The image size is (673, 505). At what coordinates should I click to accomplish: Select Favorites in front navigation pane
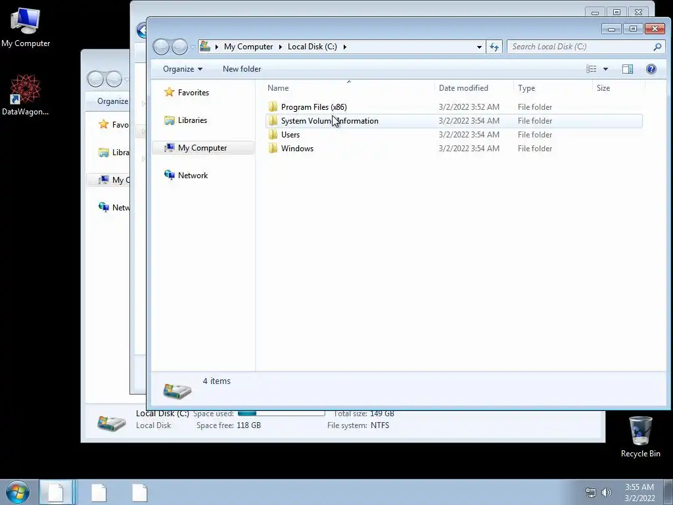pos(194,92)
